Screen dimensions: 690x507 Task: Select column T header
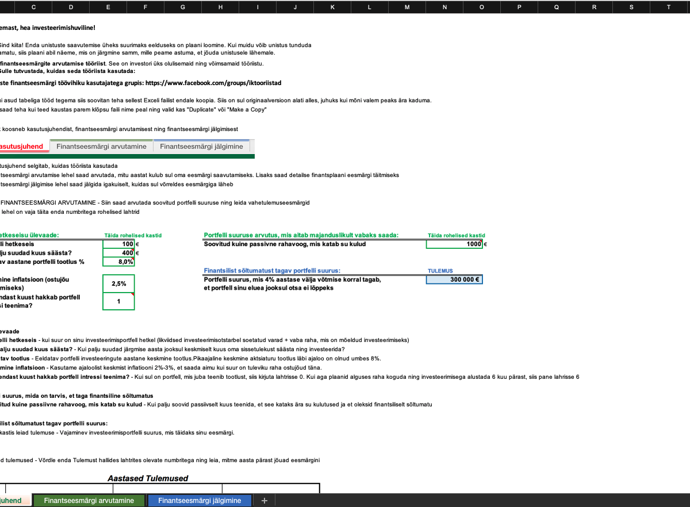(x=668, y=7)
